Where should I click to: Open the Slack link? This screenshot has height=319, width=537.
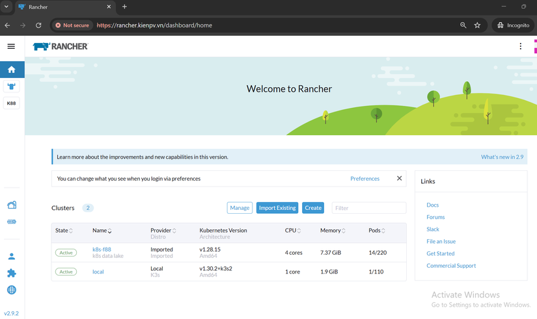433,229
